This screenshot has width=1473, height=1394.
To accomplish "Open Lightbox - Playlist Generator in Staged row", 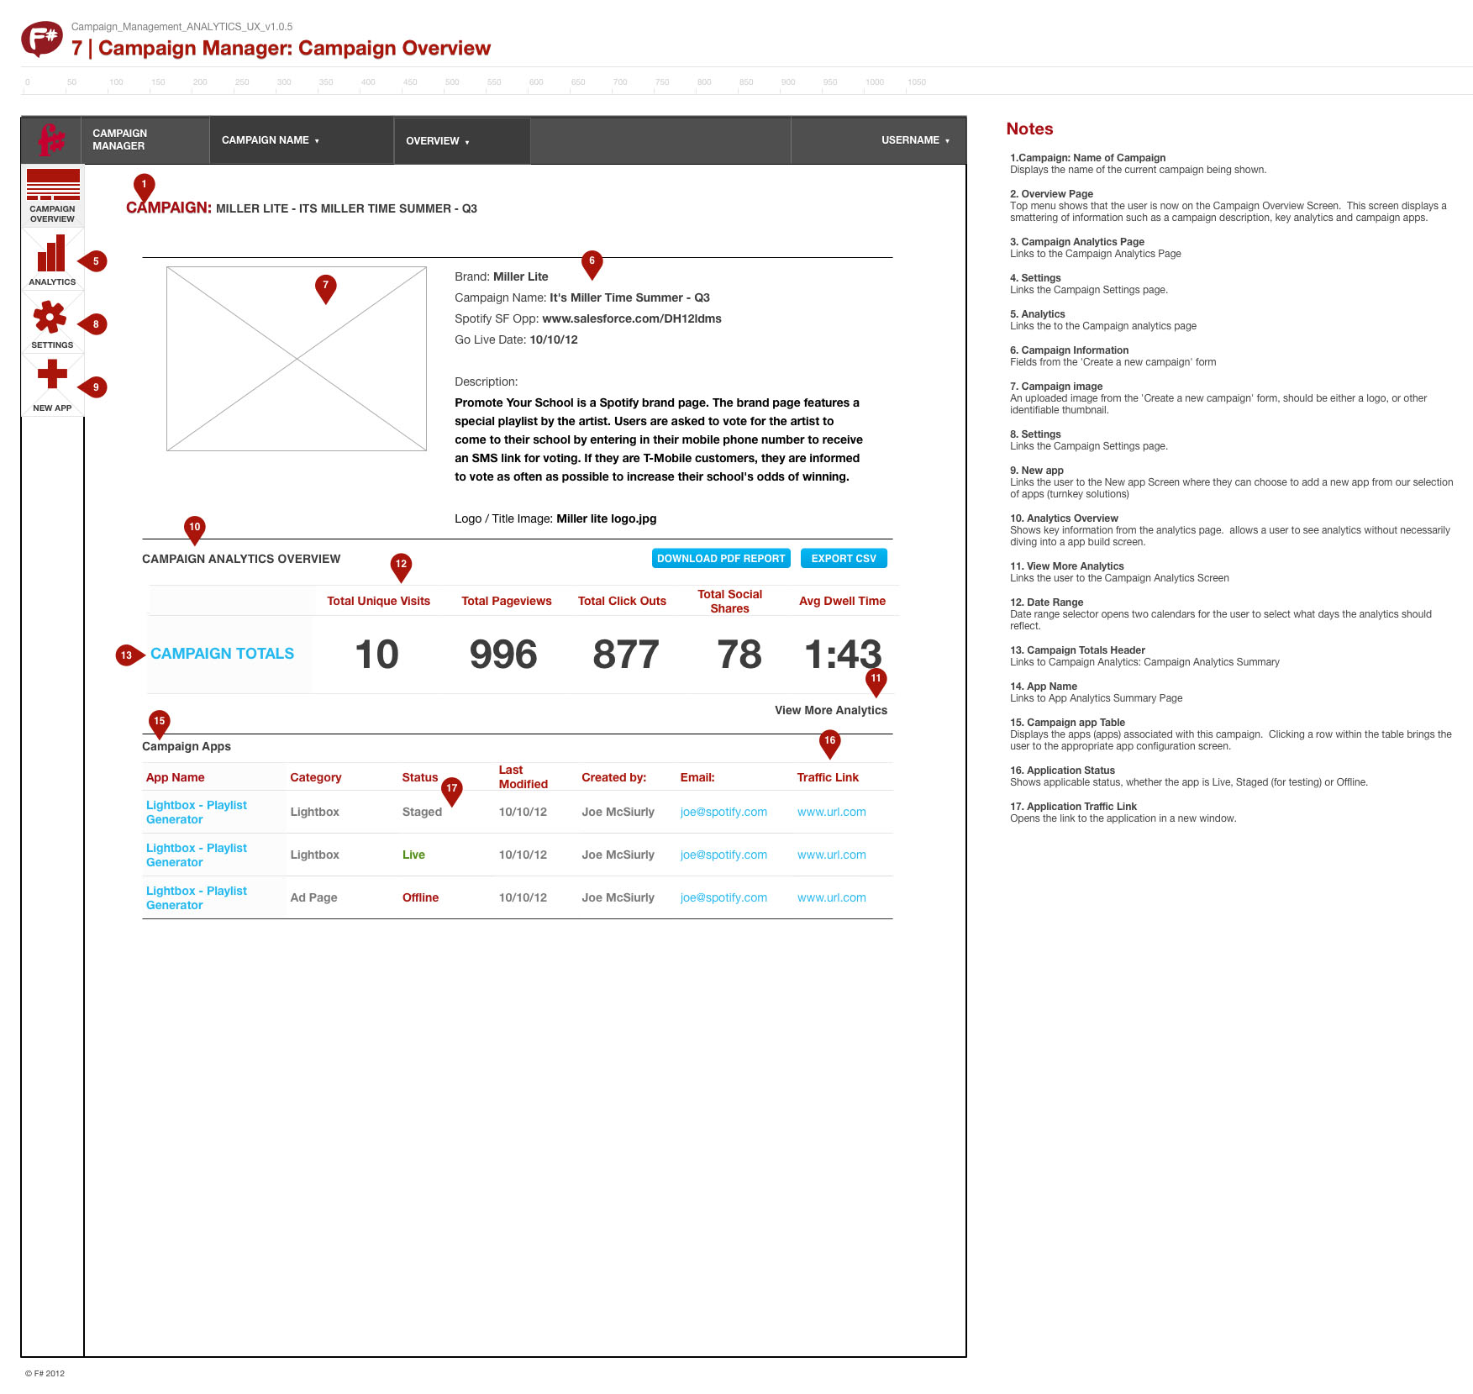I will click(197, 813).
